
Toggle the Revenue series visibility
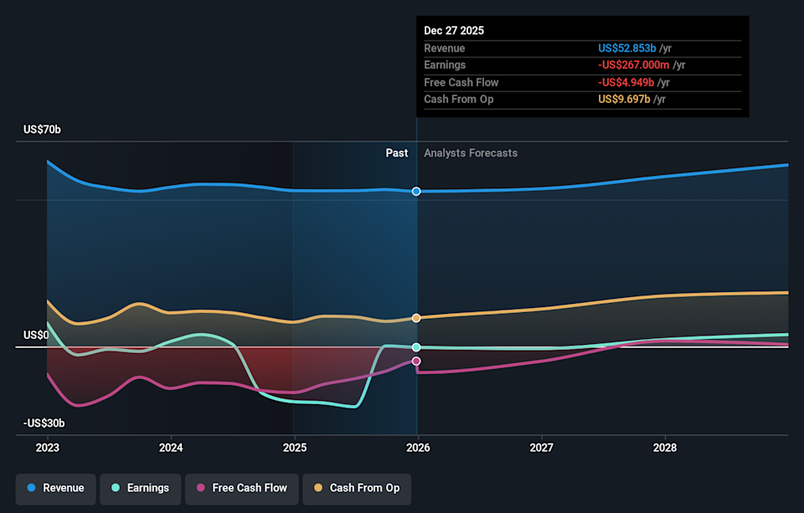pyautogui.click(x=55, y=488)
